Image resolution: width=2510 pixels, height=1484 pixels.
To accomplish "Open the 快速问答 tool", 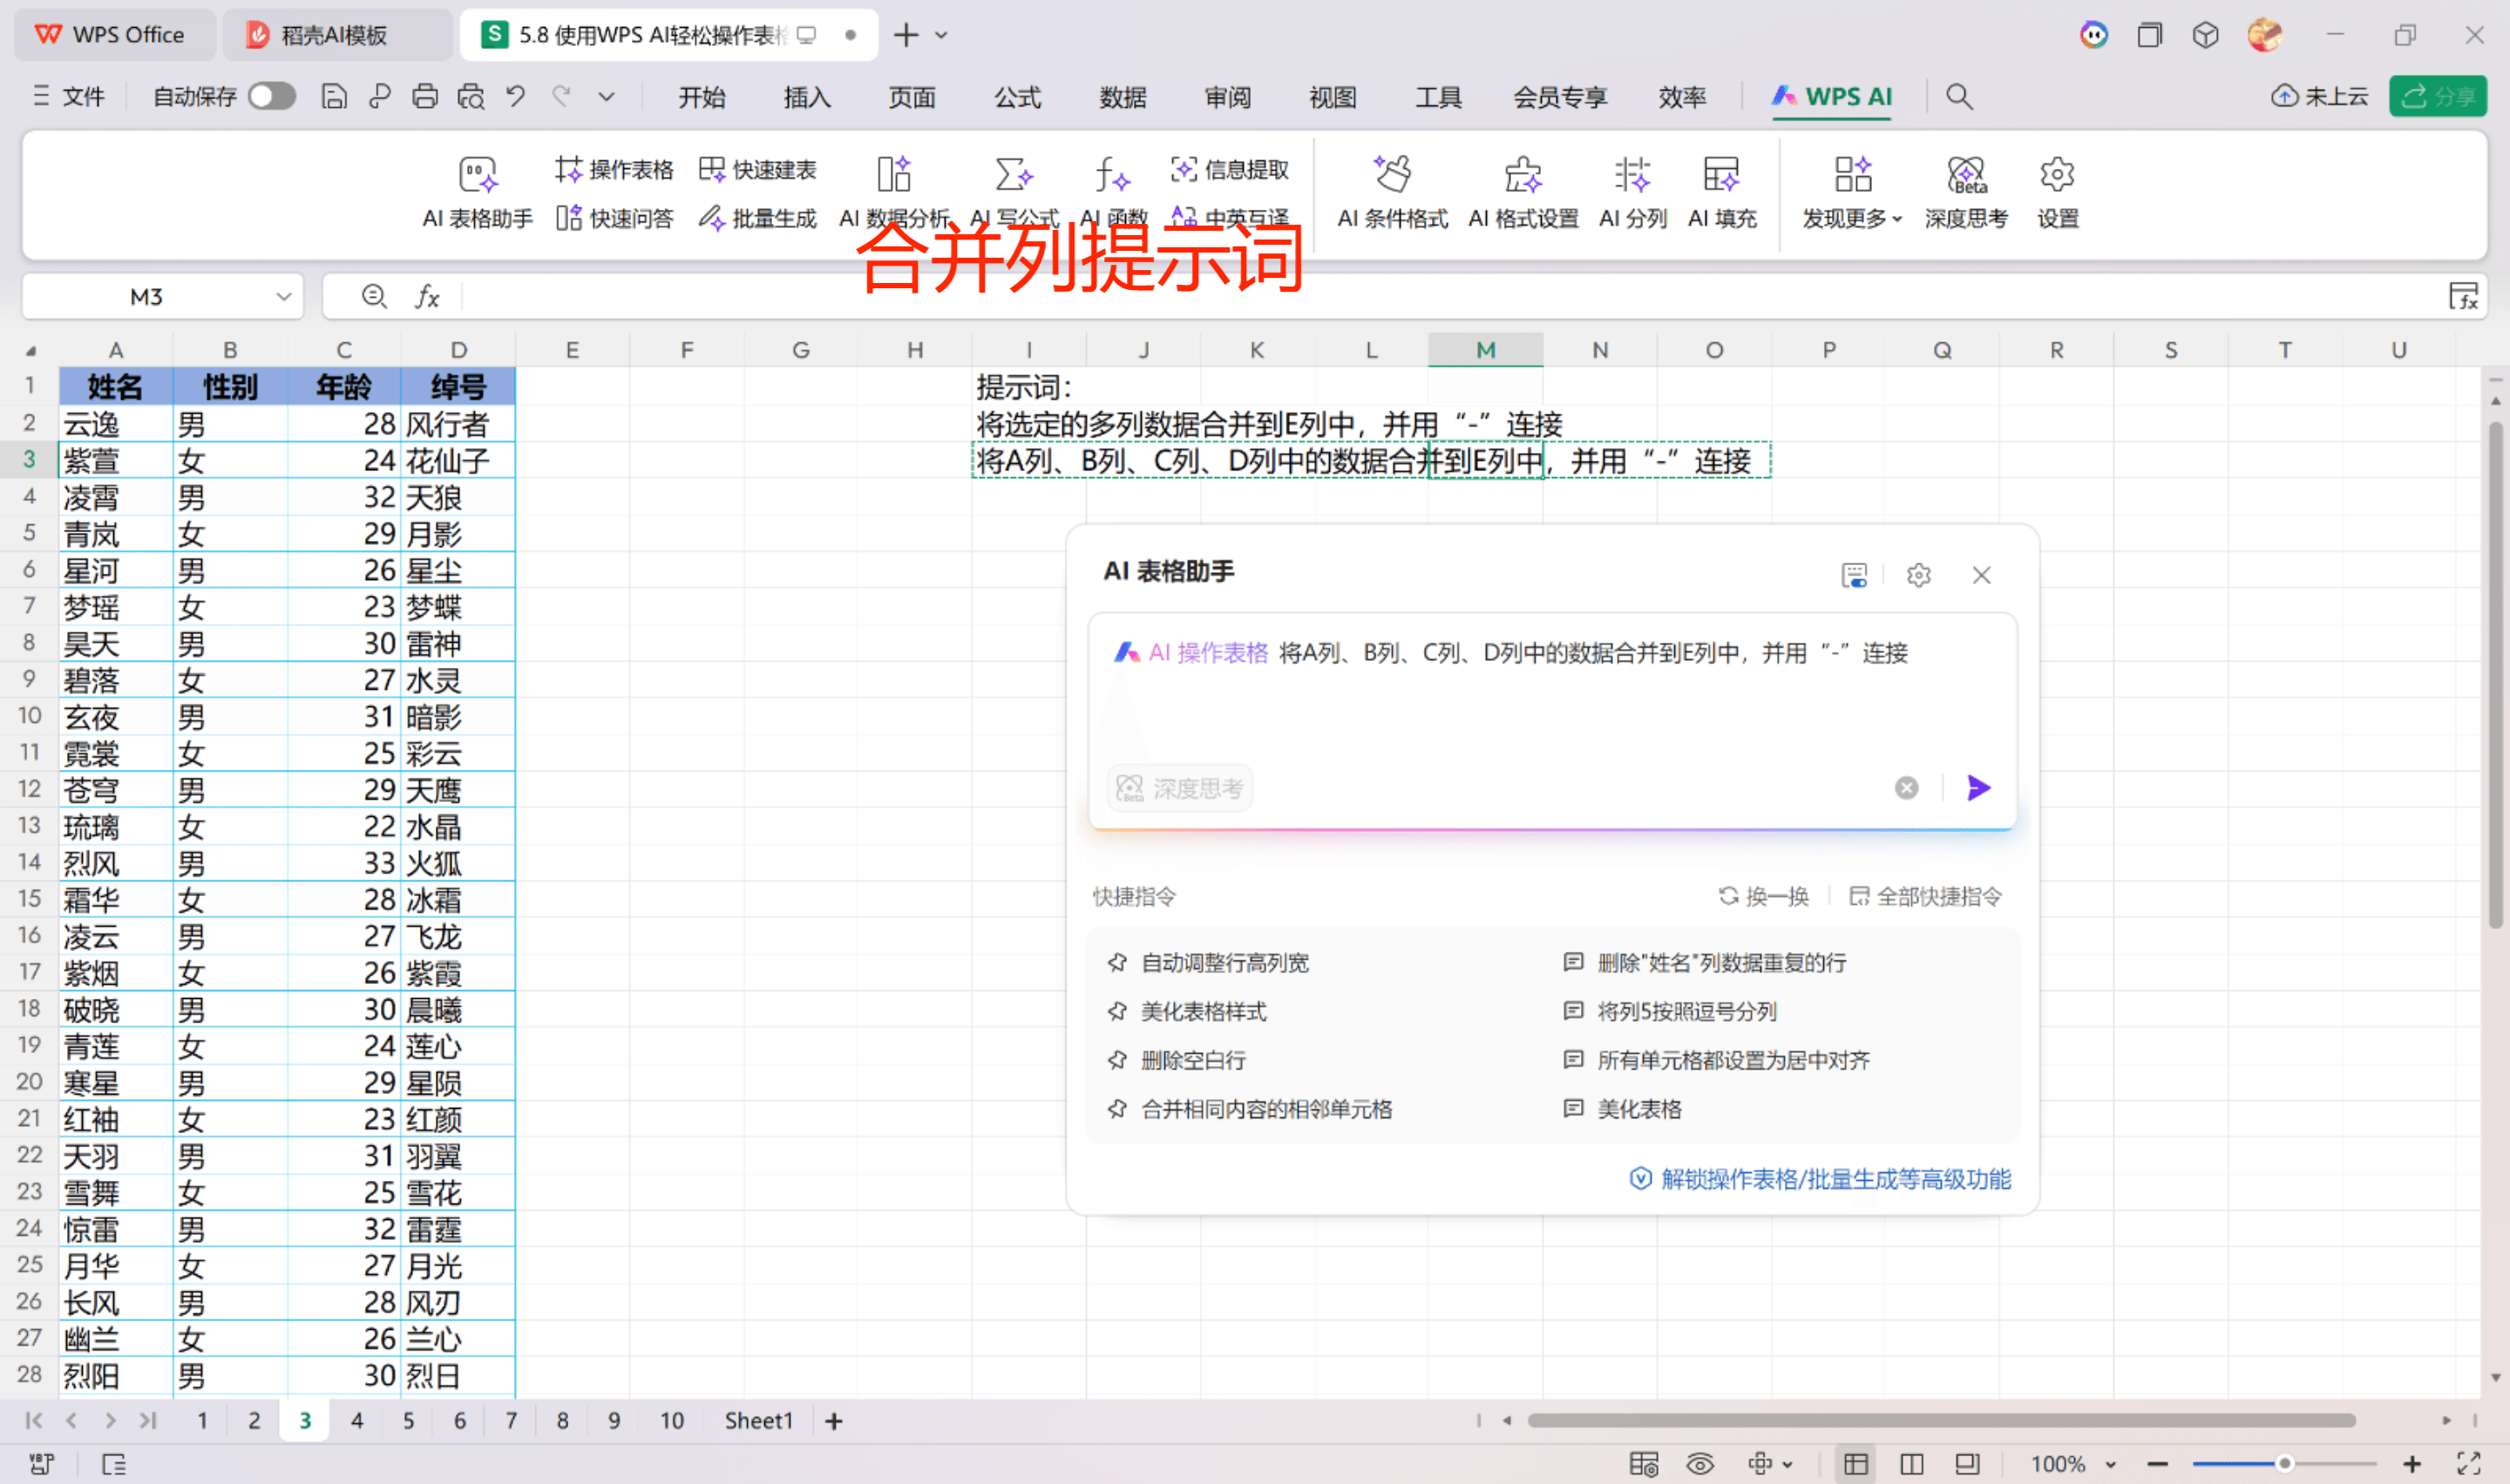I will pyautogui.click(x=614, y=217).
